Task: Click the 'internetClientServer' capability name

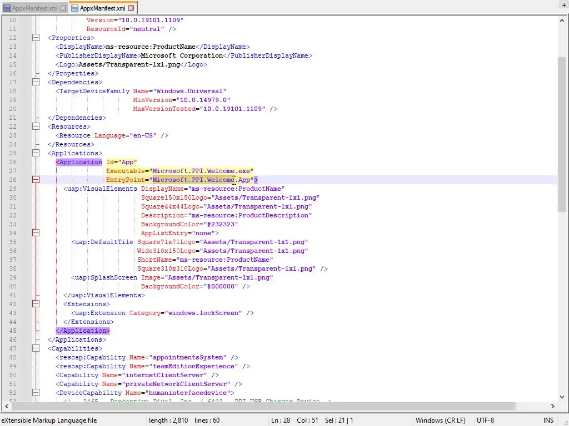Action: pyautogui.click(x=164, y=375)
